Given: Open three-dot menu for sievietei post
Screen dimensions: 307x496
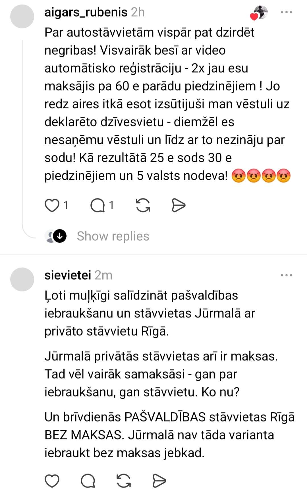Looking at the screenshot, I should [286, 275].
